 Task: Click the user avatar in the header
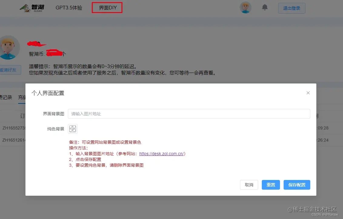pos(245,8)
